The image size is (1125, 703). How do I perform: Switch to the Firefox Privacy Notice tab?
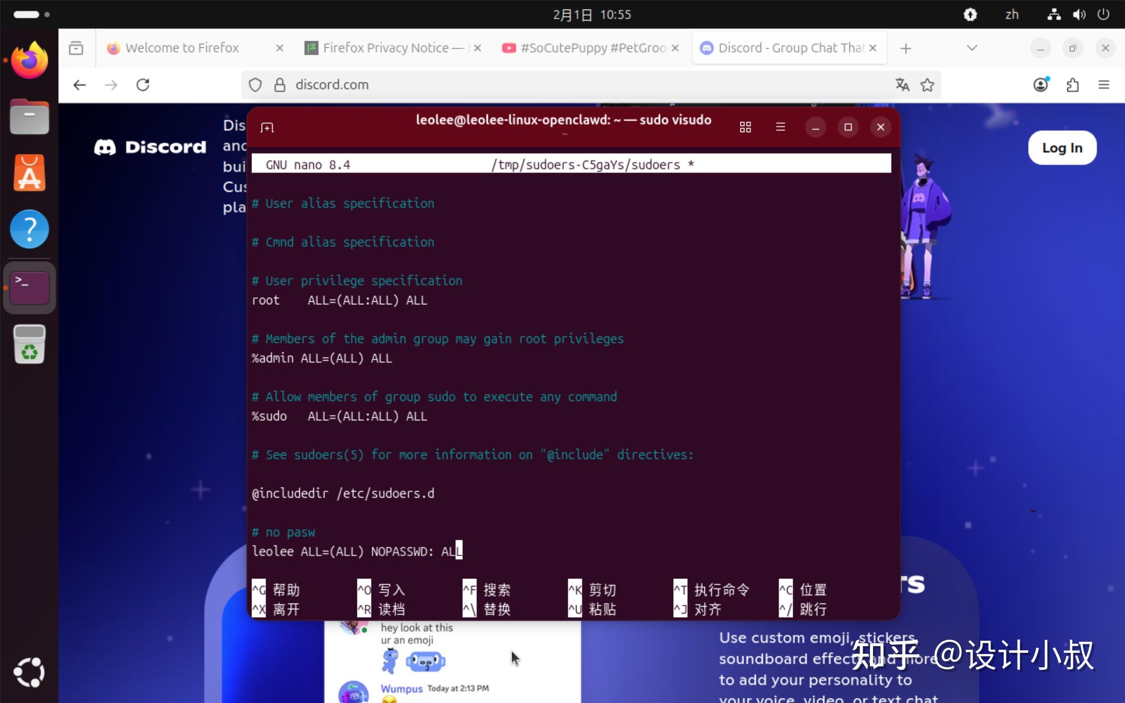(x=386, y=48)
